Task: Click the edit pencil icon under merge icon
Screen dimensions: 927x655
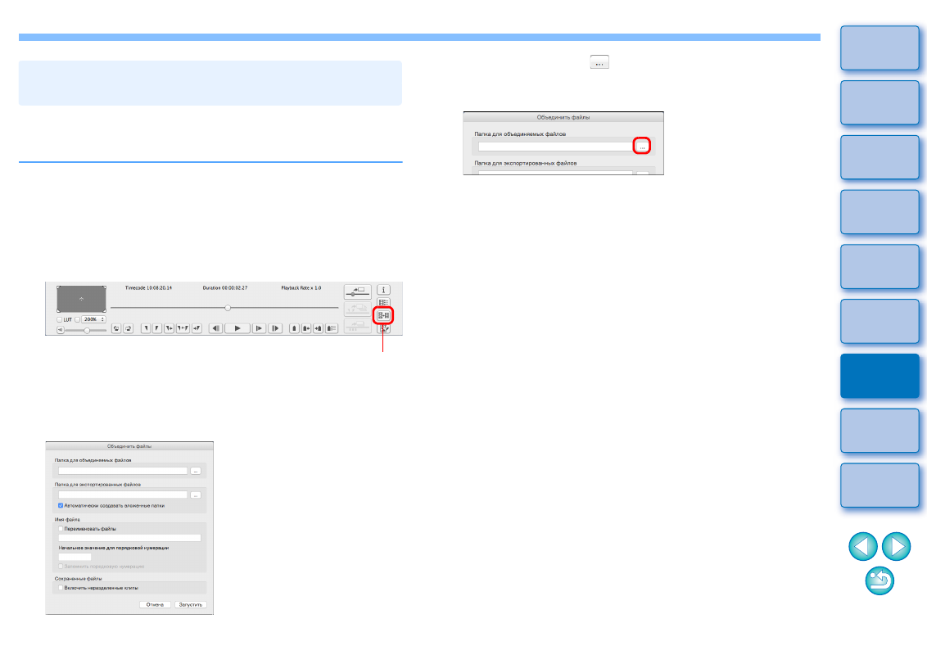Action: (x=384, y=328)
